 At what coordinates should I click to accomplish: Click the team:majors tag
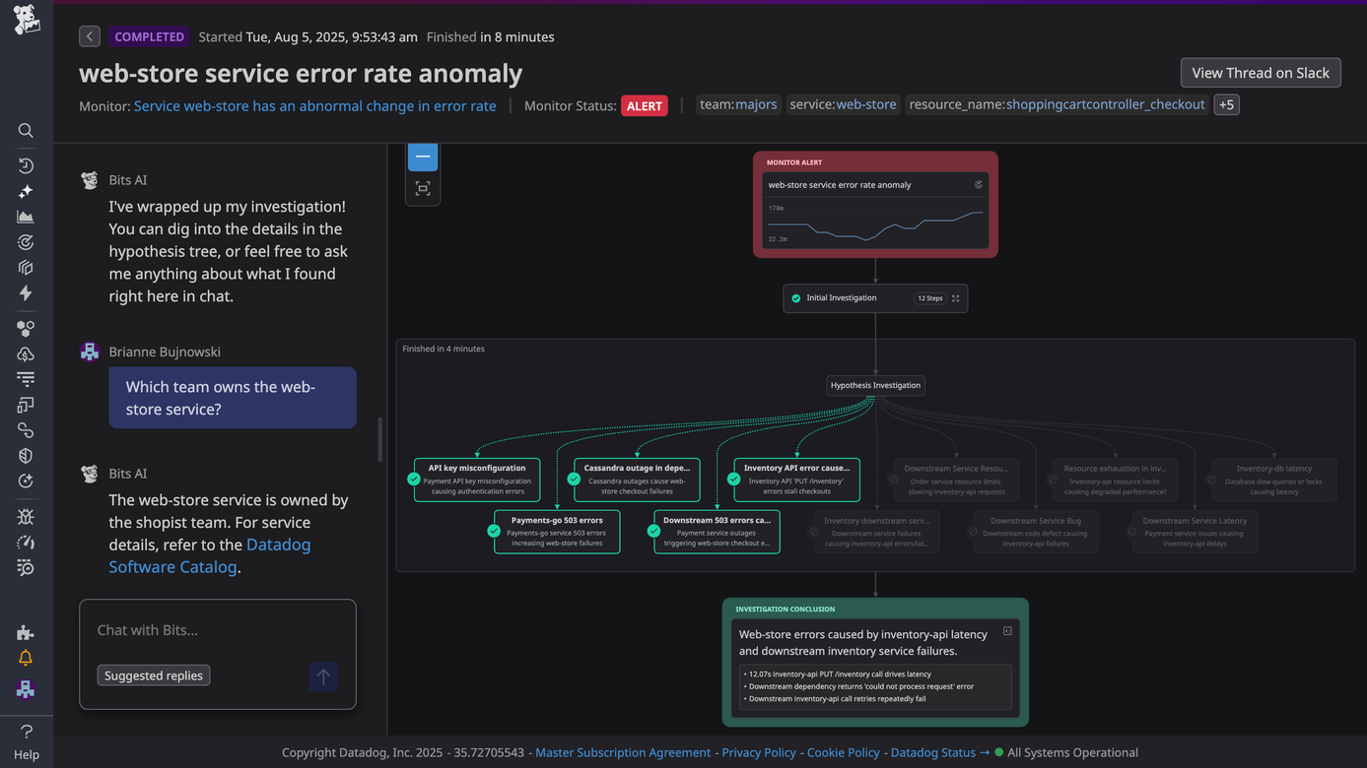pos(738,104)
